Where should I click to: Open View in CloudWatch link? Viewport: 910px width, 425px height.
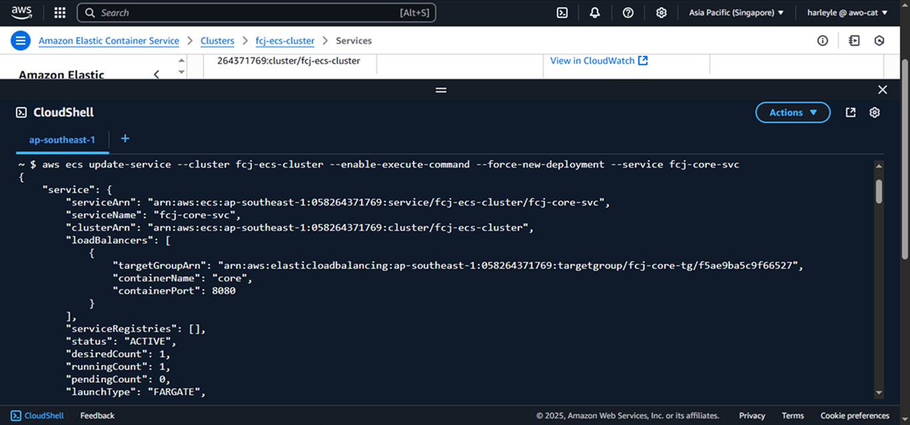click(599, 61)
